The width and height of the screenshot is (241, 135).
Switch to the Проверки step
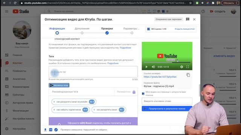coord(107,31)
